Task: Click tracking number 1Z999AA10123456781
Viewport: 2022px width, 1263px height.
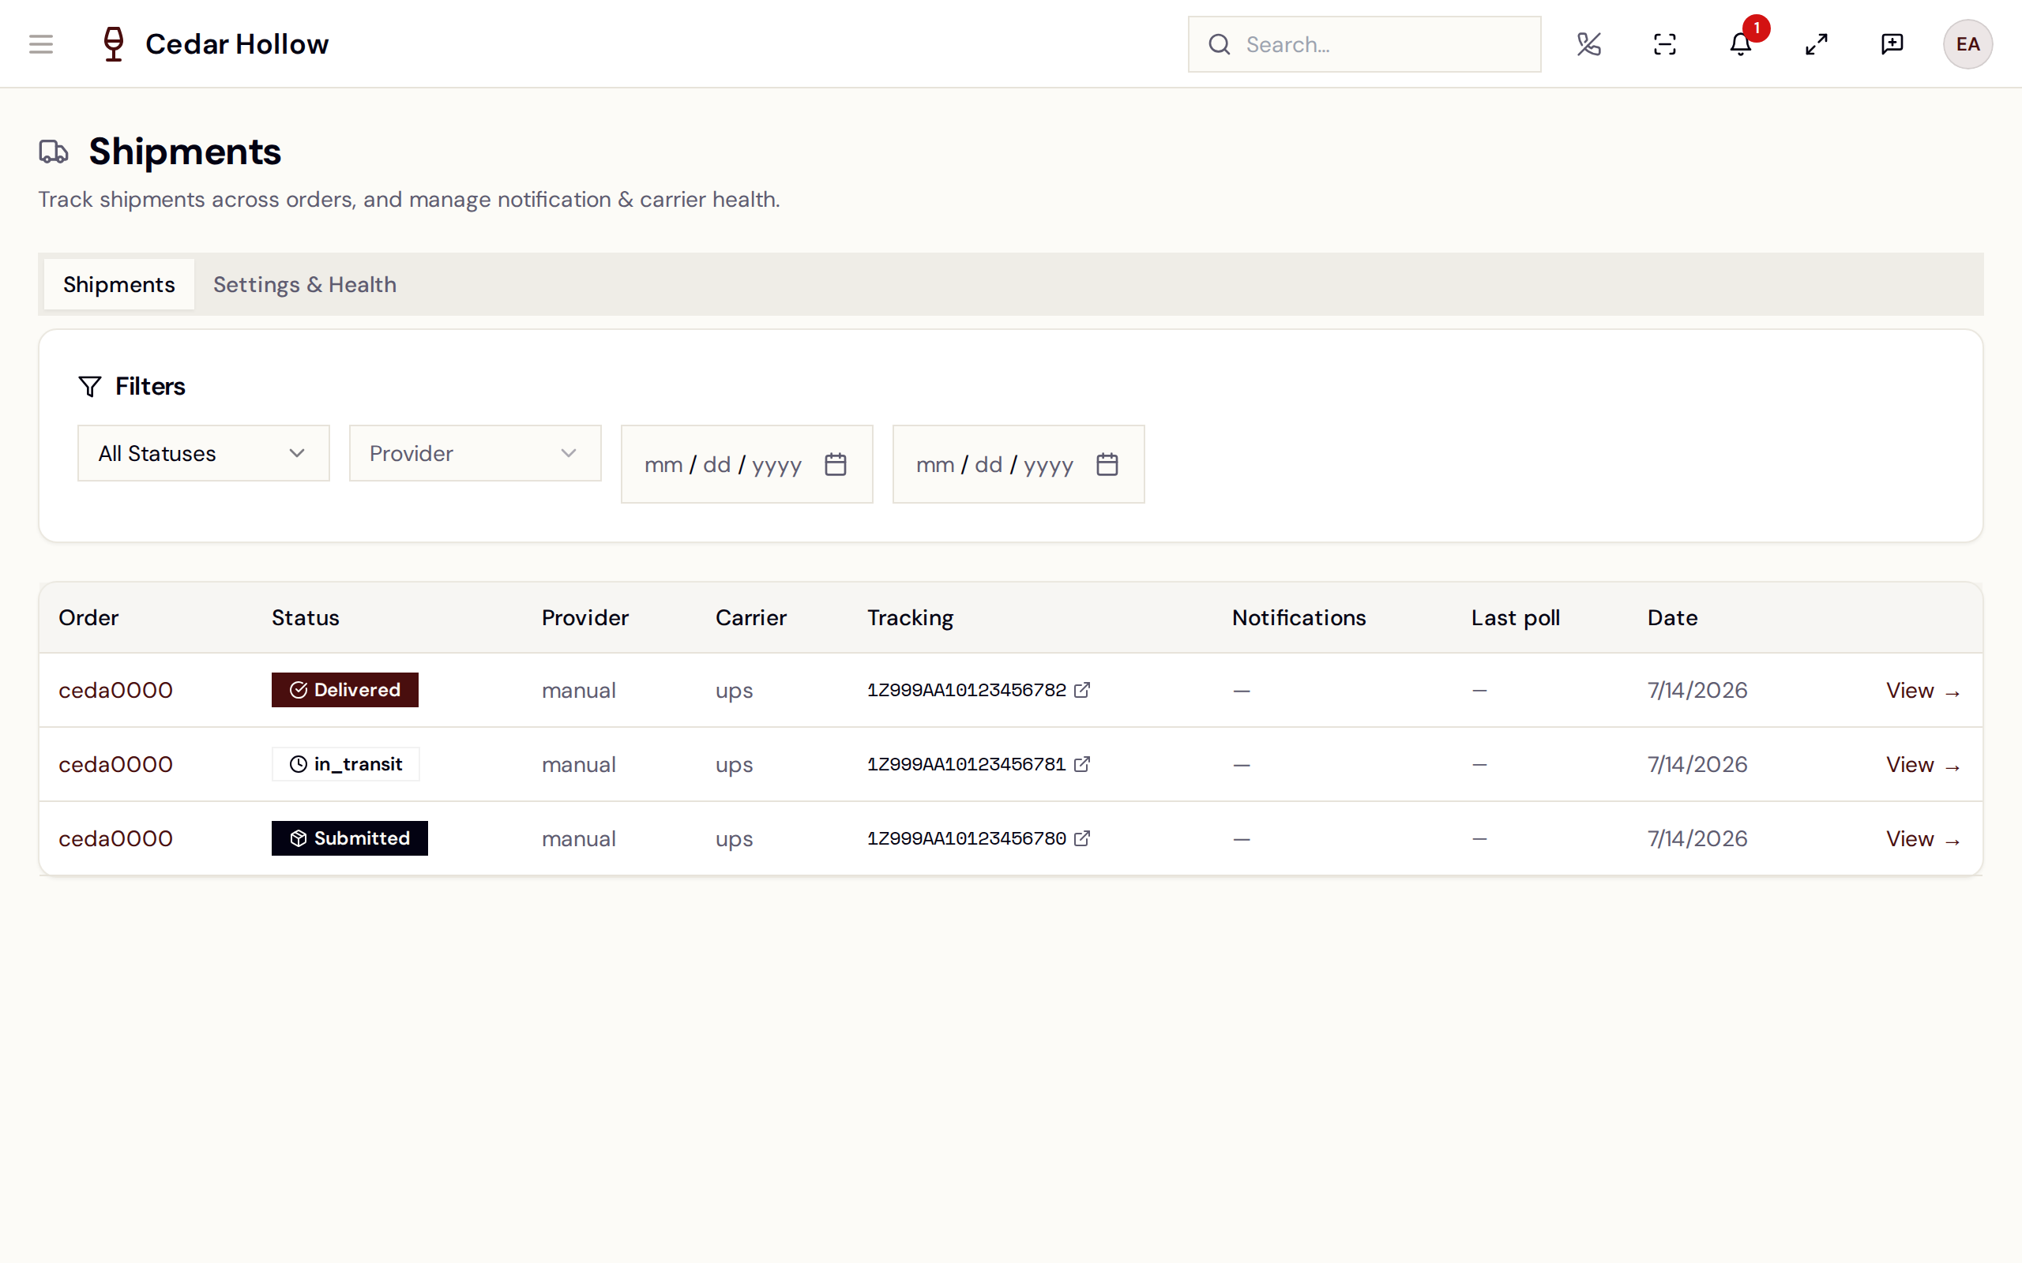Action: pos(966,764)
